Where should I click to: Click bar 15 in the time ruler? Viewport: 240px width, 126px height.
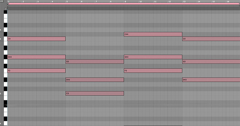[213, 1]
